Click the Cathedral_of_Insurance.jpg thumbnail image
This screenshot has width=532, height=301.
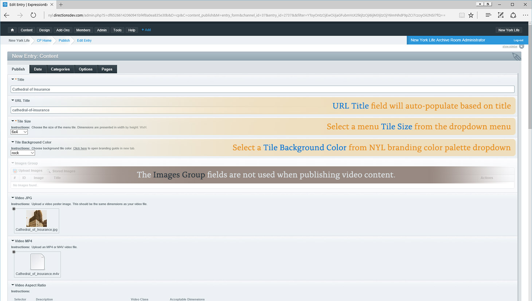coord(36,218)
